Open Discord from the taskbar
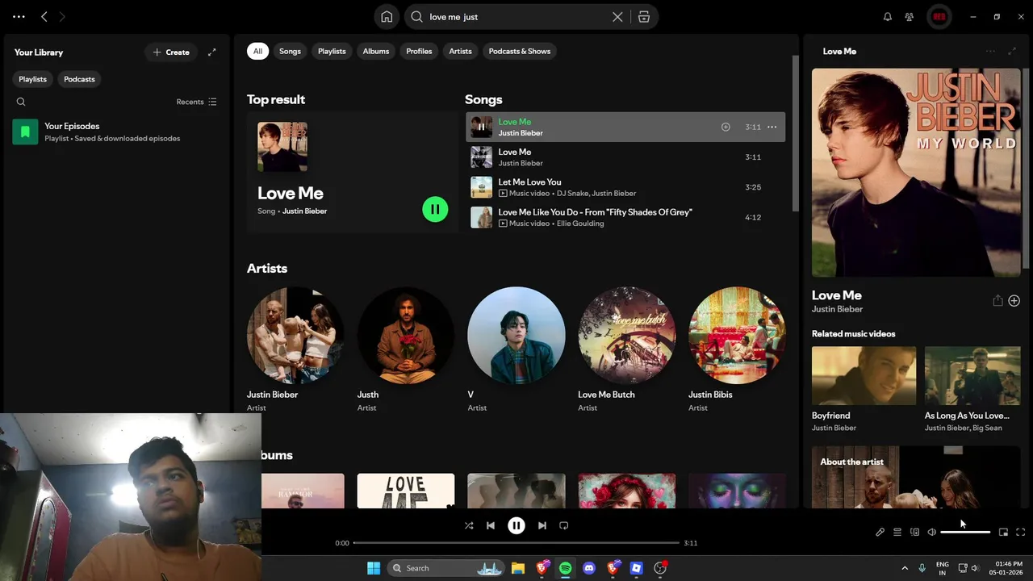Image resolution: width=1033 pixels, height=581 pixels. click(589, 568)
